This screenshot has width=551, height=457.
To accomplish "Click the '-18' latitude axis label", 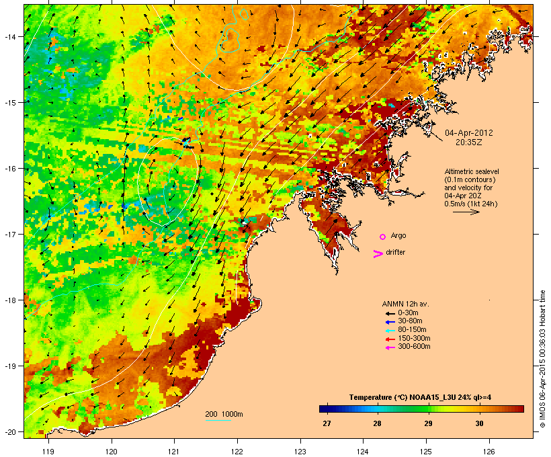I will point(9,300).
